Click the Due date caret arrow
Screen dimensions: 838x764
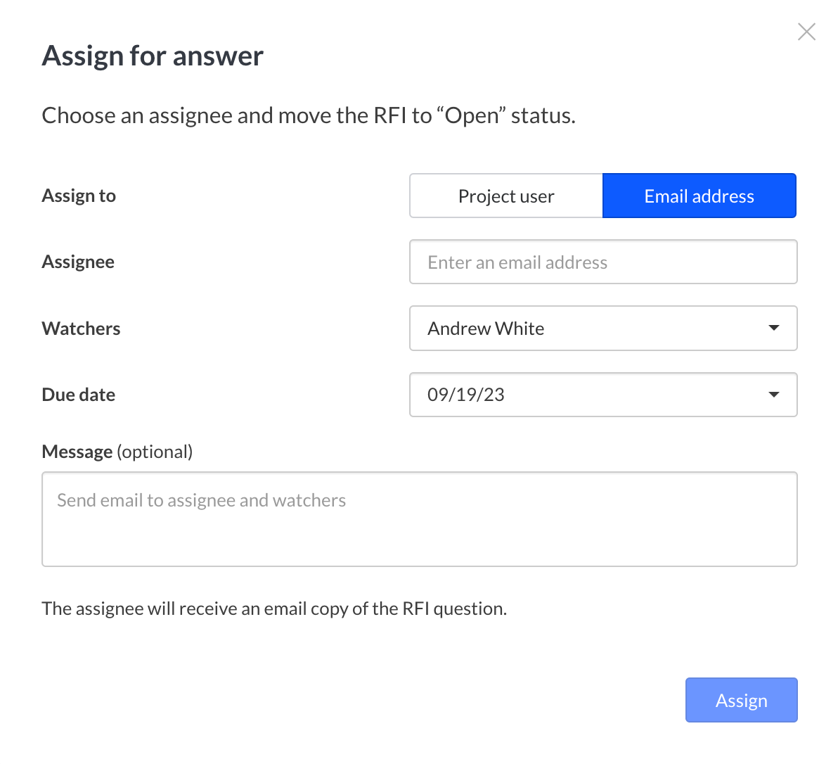pyautogui.click(x=774, y=395)
